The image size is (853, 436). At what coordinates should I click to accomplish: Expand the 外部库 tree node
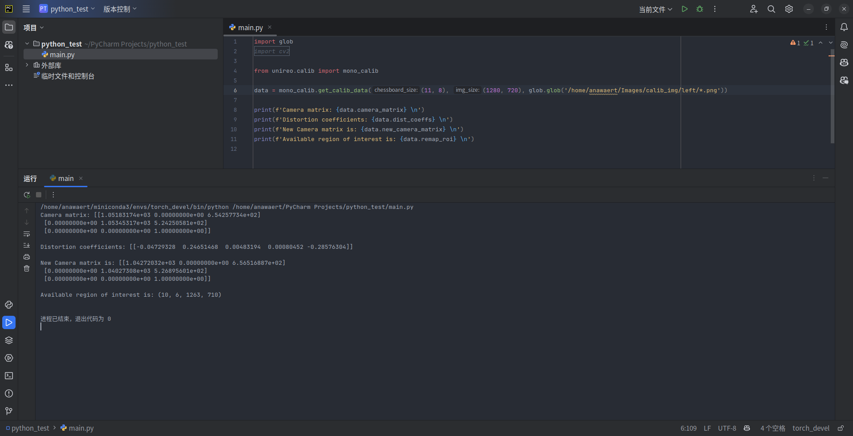(27, 65)
